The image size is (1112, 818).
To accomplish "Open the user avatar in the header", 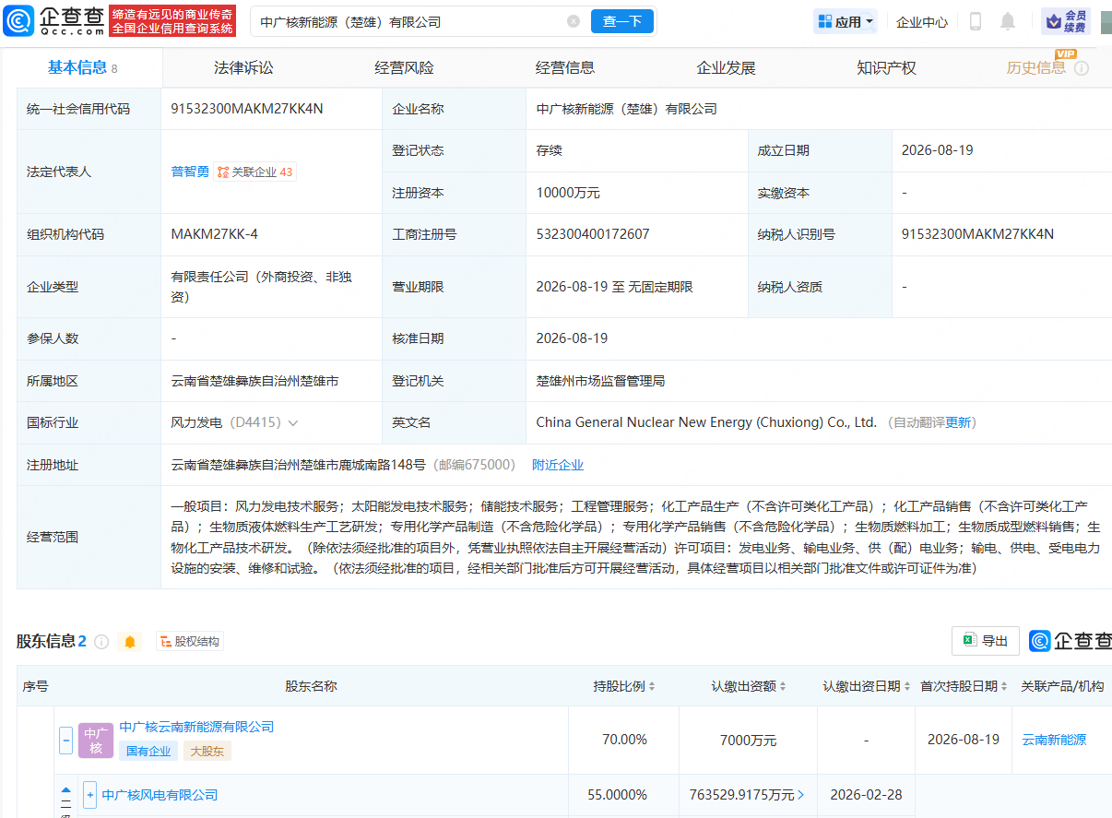I will tap(1106, 21).
